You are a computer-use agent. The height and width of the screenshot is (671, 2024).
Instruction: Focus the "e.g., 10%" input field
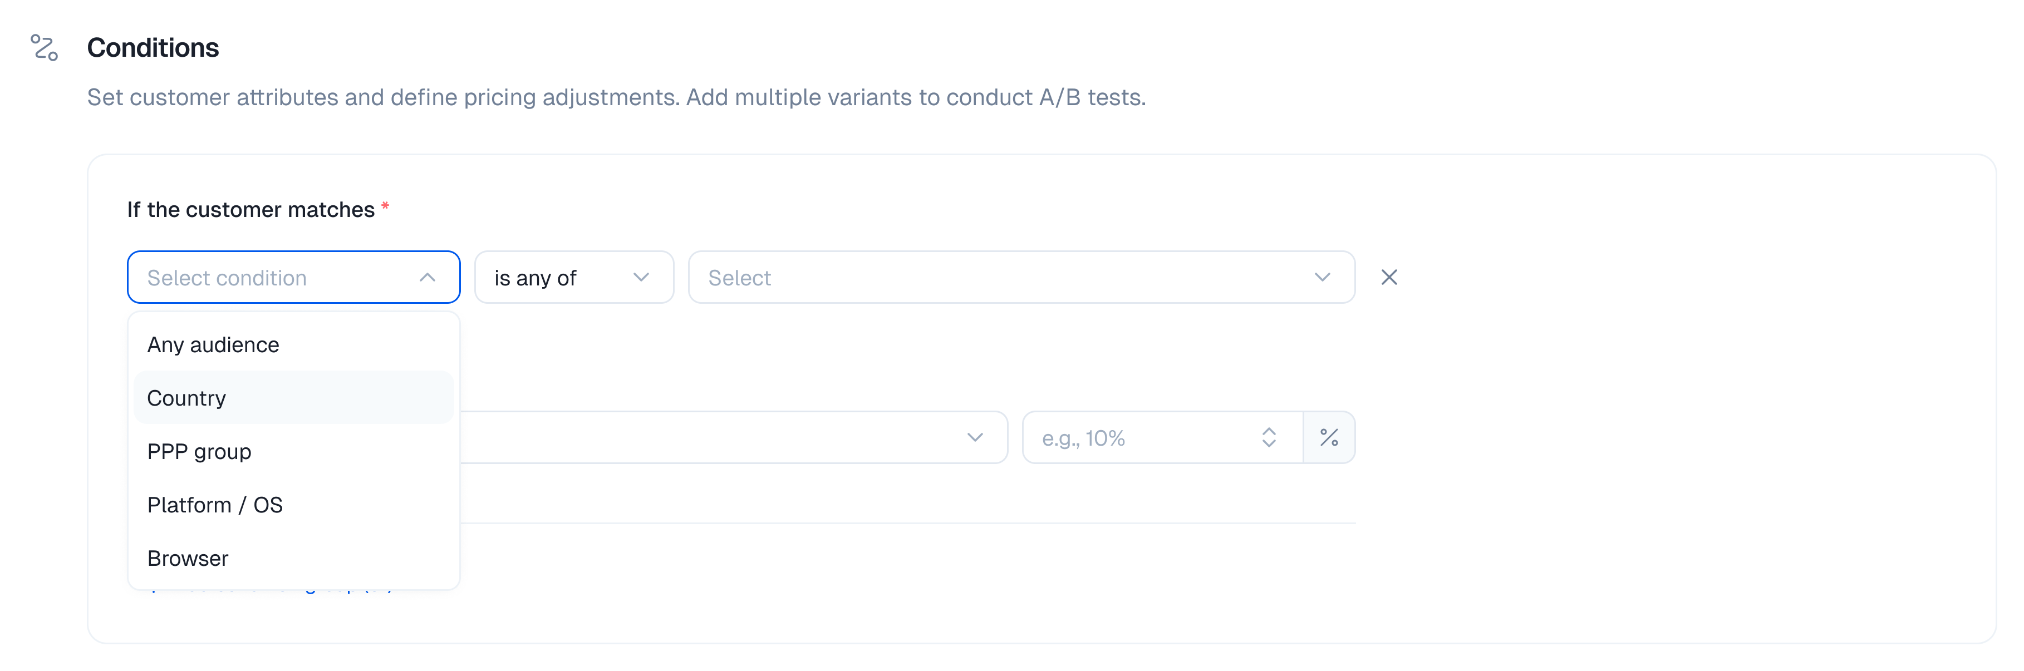click(x=1139, y=438)
